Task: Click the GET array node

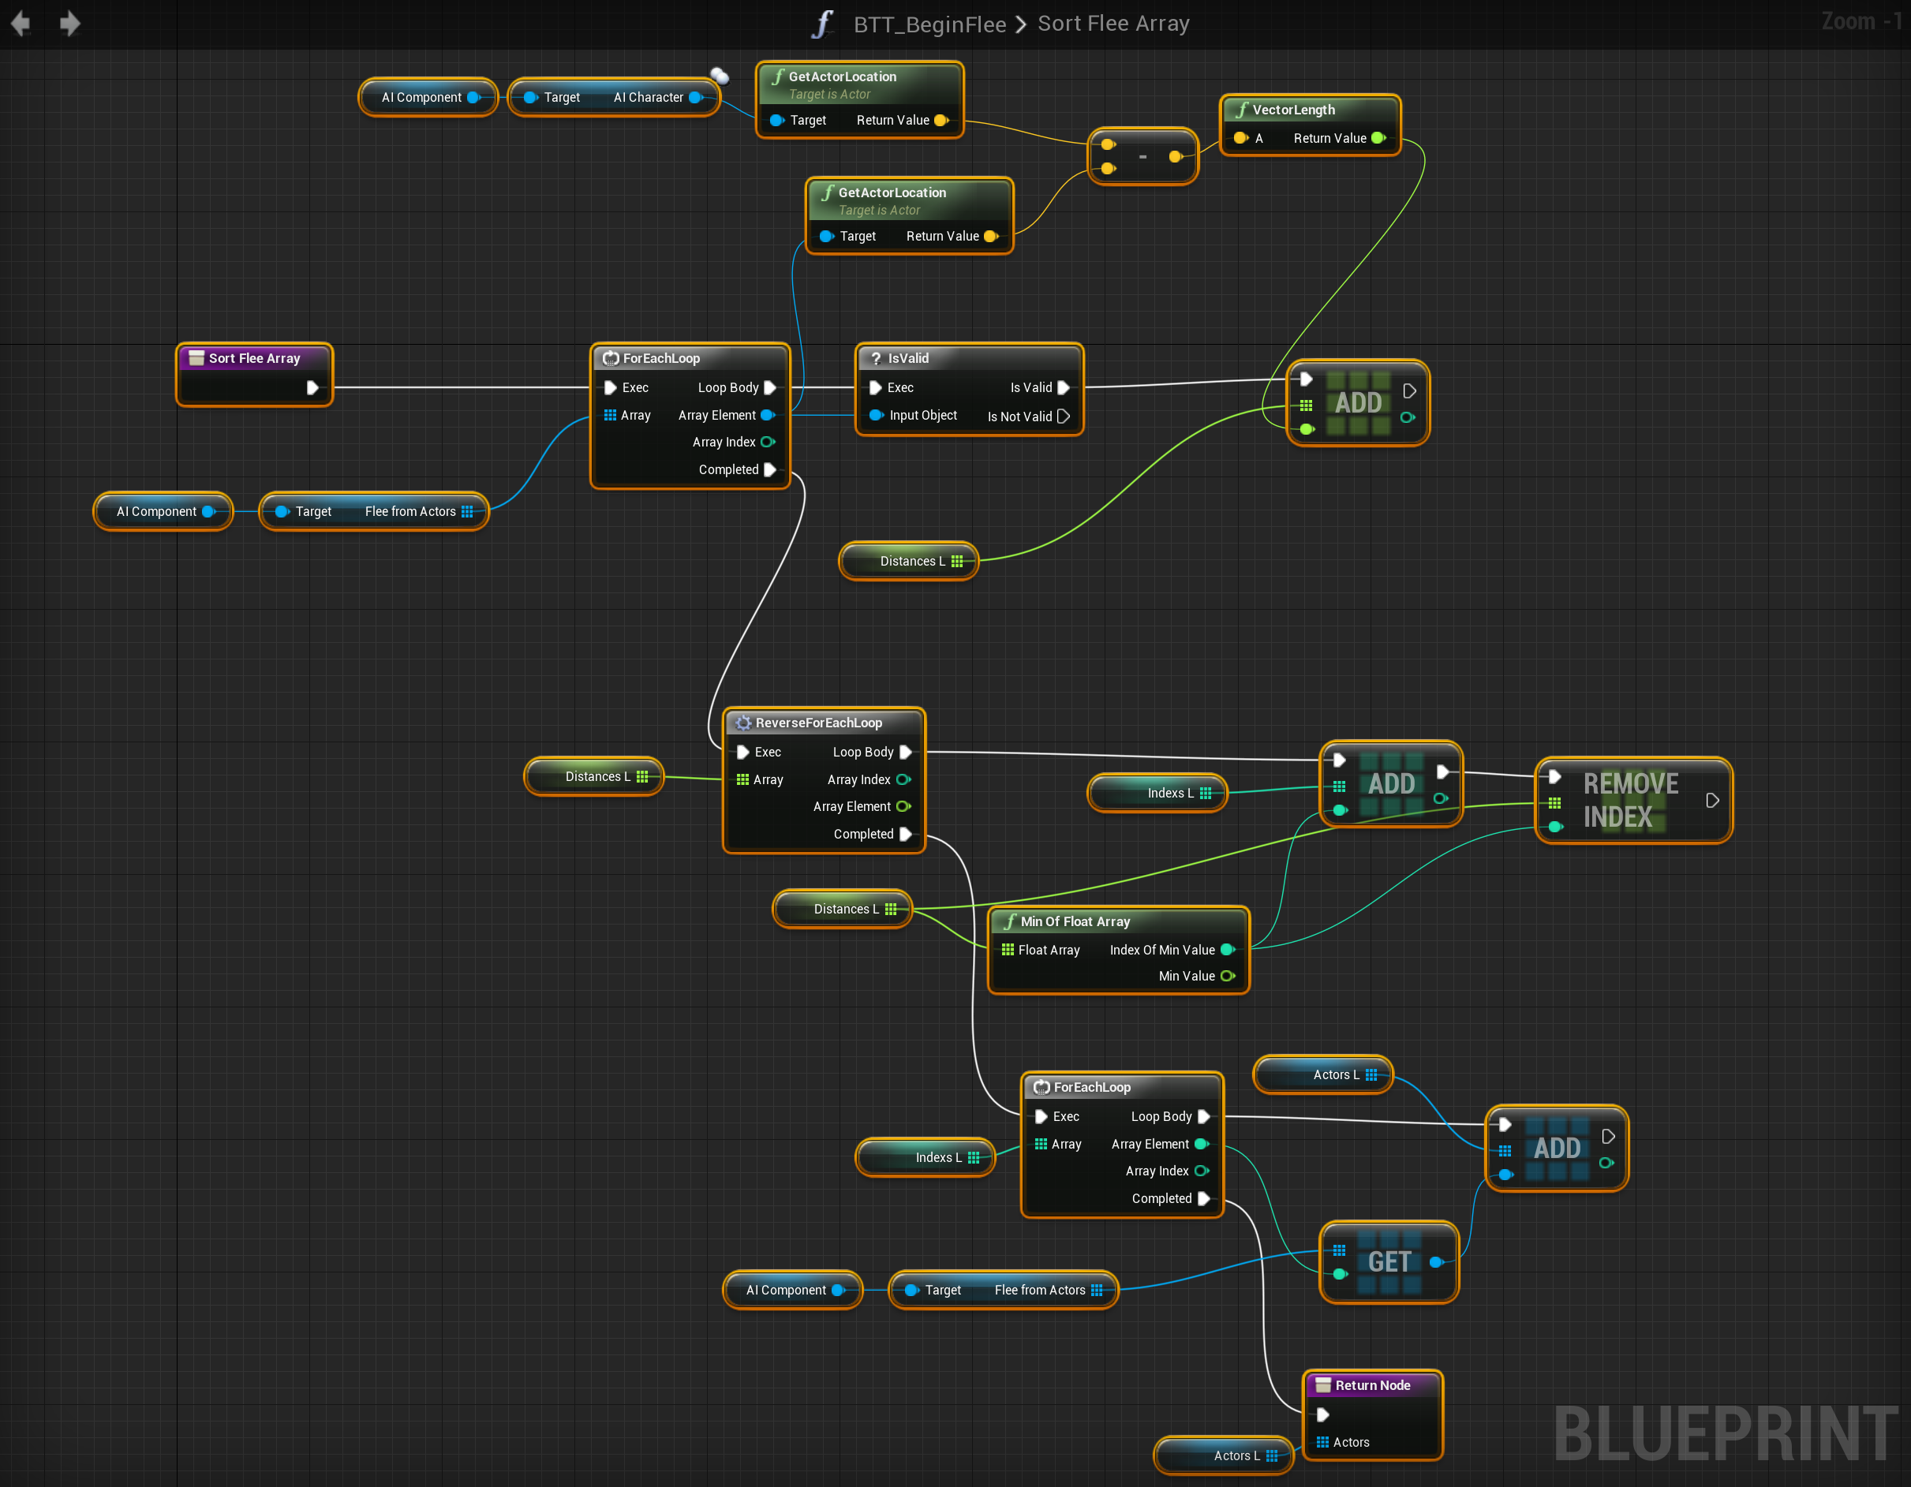Action: coord(1389,1261)
